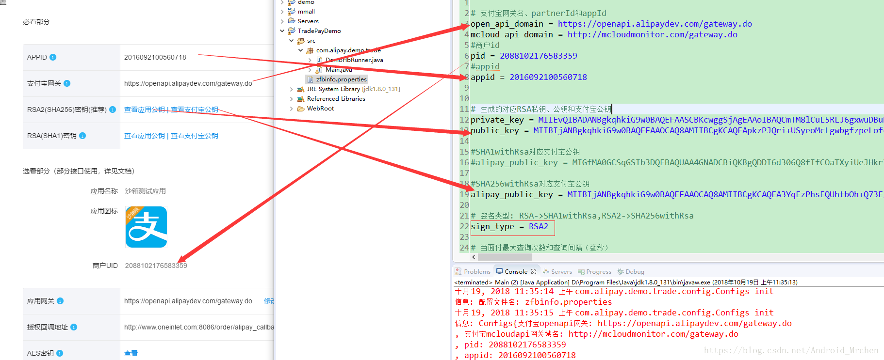
Task: Expand the mmall project node
Action: click(282, 11)
